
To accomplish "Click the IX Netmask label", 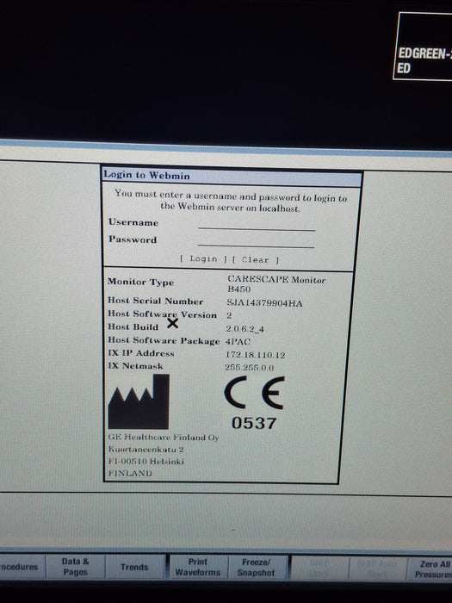I will click(x=135, y=365).
